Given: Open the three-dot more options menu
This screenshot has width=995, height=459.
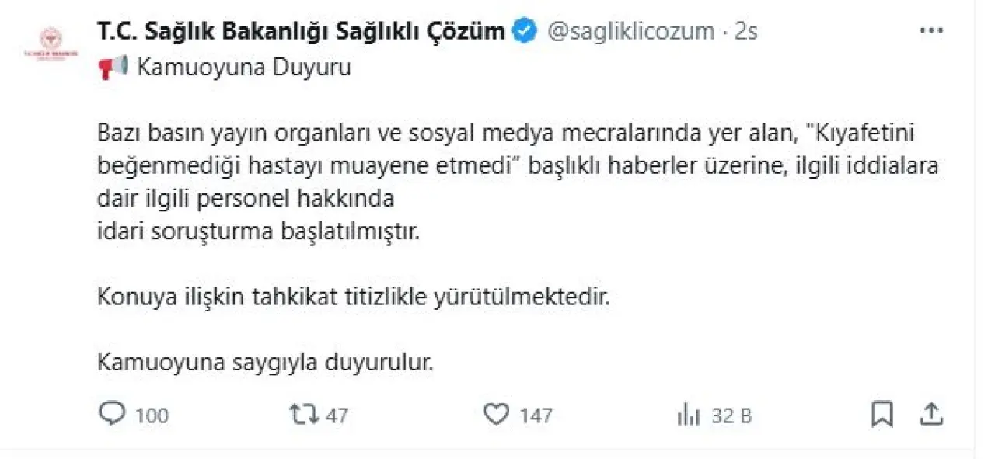Looking at the screenshot, I should point(931,31).
